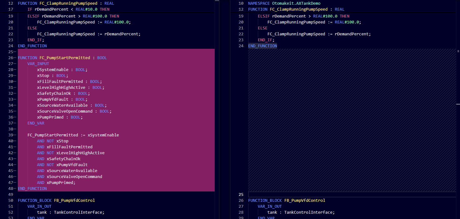Click "FC_ClampRunningPumpSpeed := rDemandPercent;" in right pane

[319, 34]
